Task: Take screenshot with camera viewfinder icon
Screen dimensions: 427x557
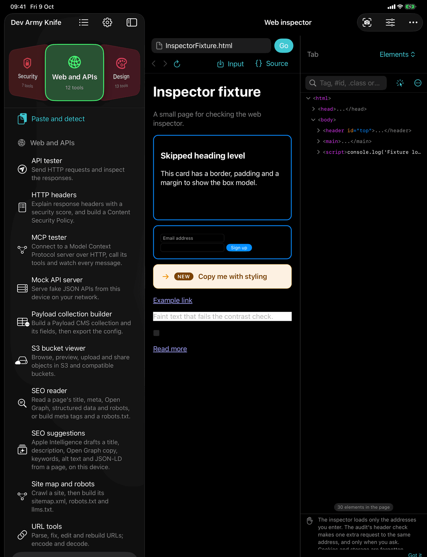Action: pos(367,22)
